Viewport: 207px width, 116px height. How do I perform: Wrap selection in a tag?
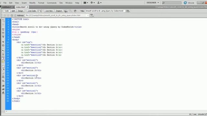(x=3, y=73)
